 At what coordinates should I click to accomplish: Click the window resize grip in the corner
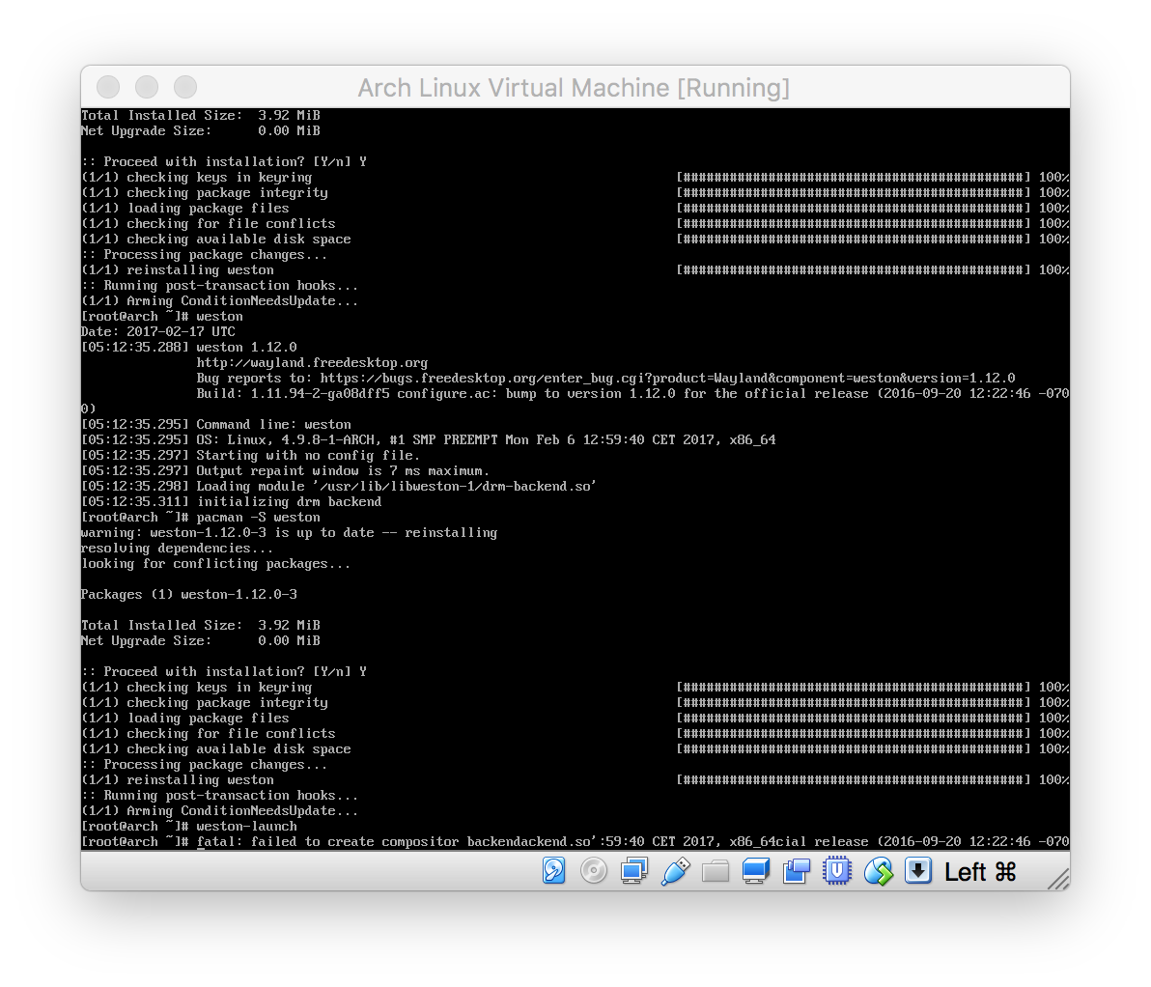pos(1057,879)
